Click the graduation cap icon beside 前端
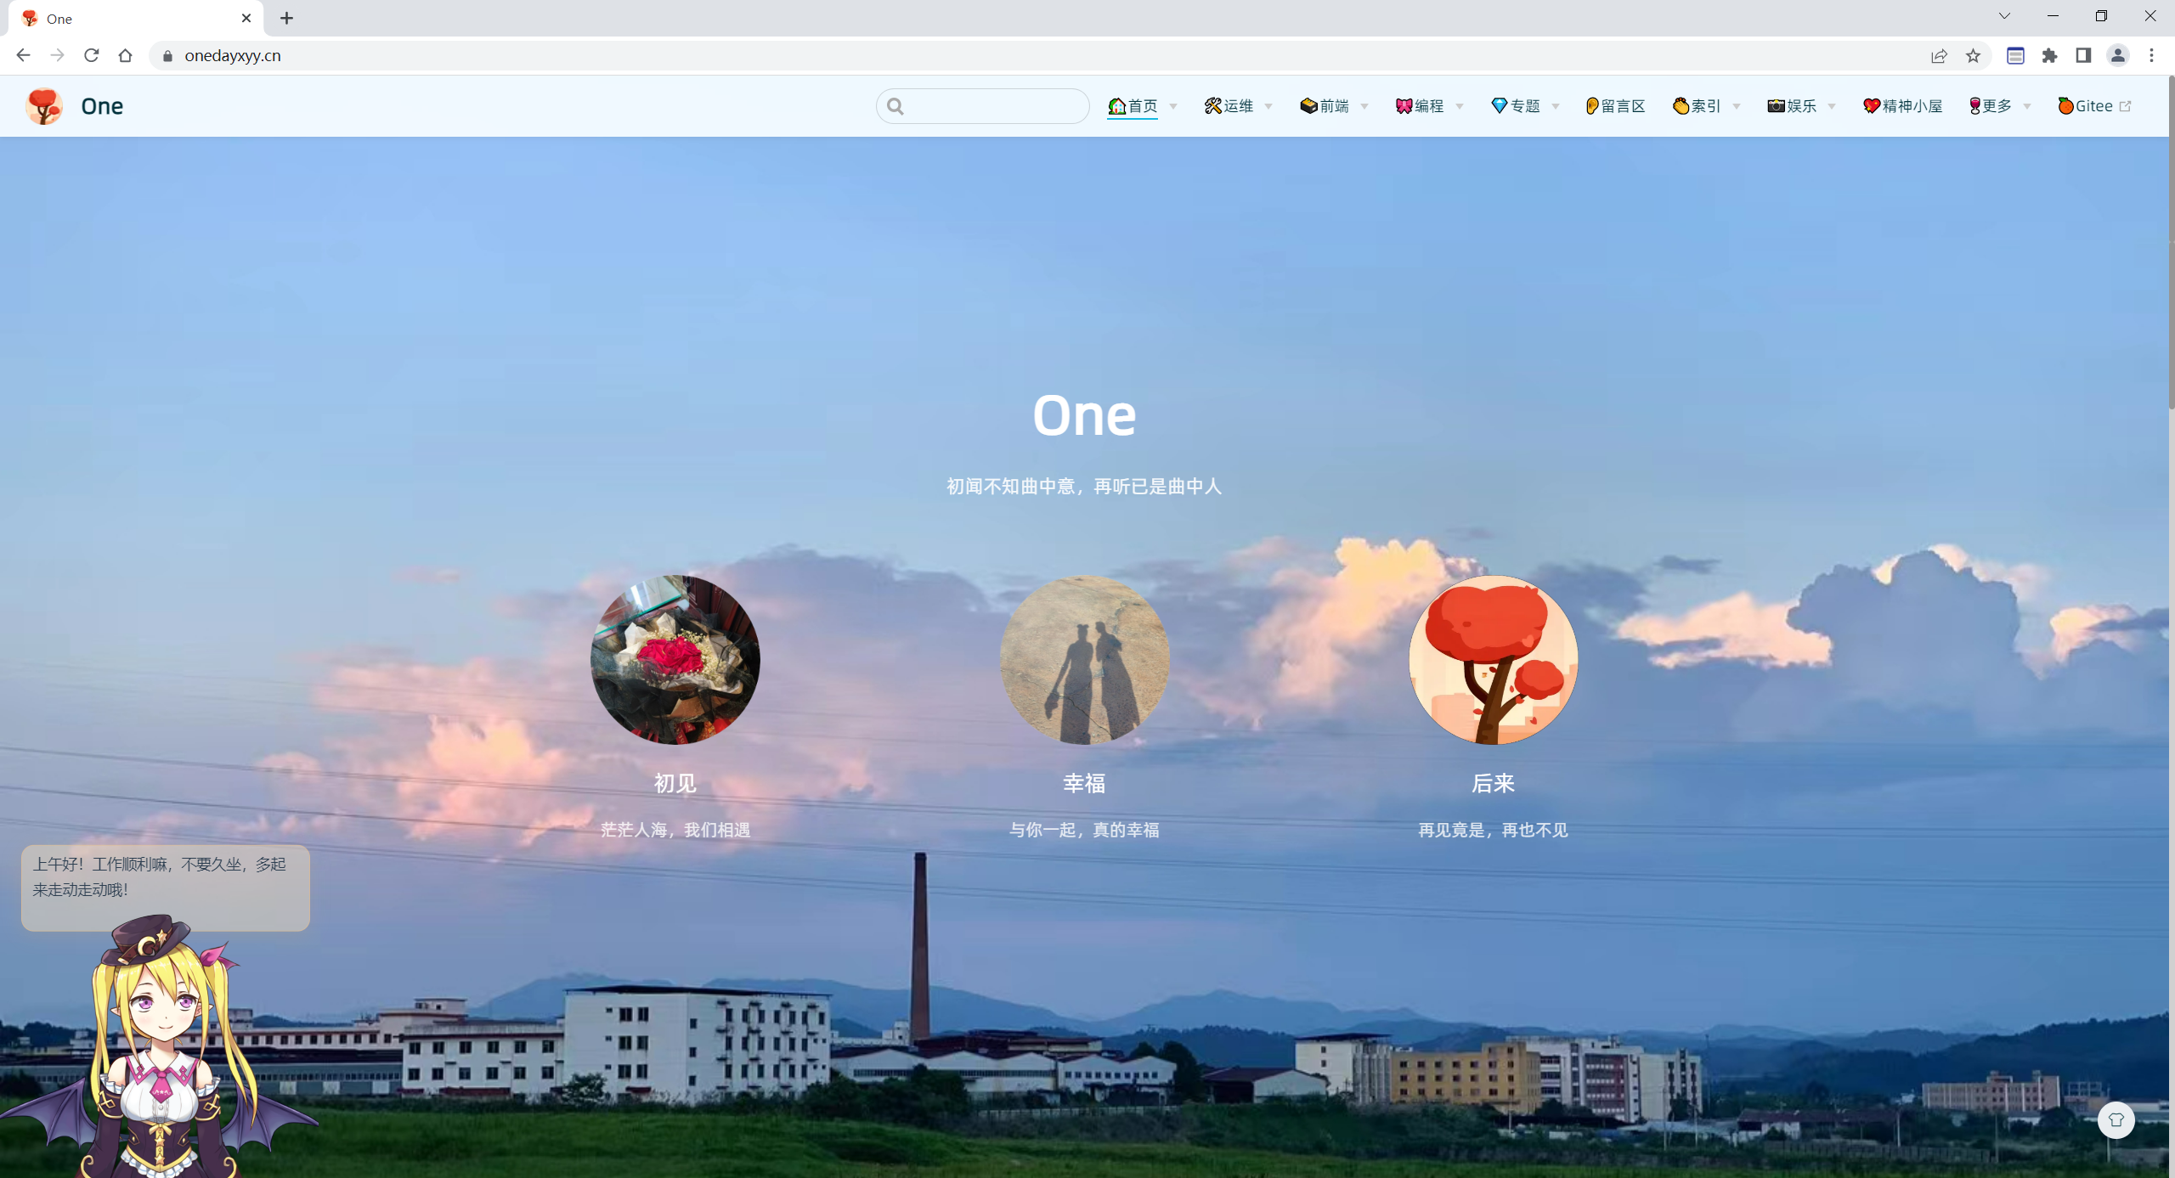The width and height of the screenshot is (2175, 1178). 1308,106
